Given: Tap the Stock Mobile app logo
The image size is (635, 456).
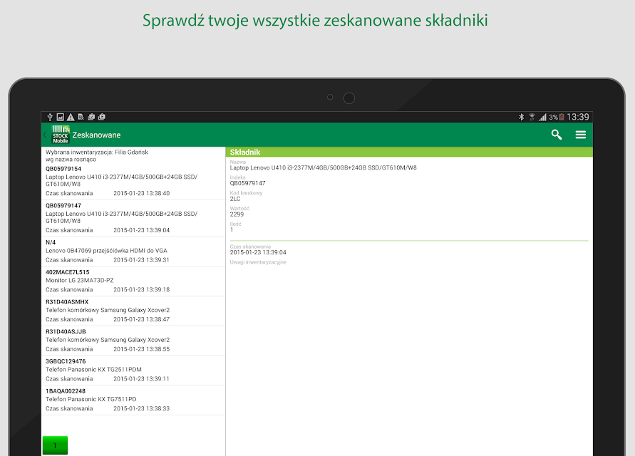Looking at the screenshot, I should click(x=61, y=135).
